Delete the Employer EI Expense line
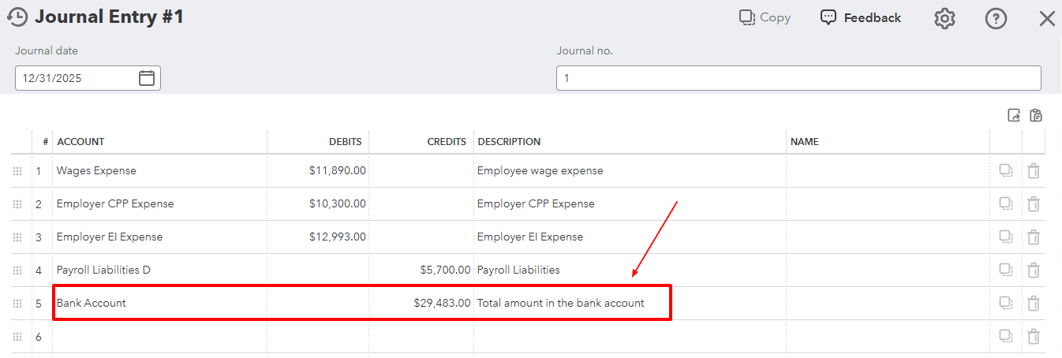This screenshot has height=358, width=1062. pyautogui.click(x=1034, y=237)
